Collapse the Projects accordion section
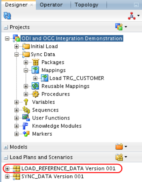This screenshot has height=182, width=142. pyautogui.click(x=6, y=27)
